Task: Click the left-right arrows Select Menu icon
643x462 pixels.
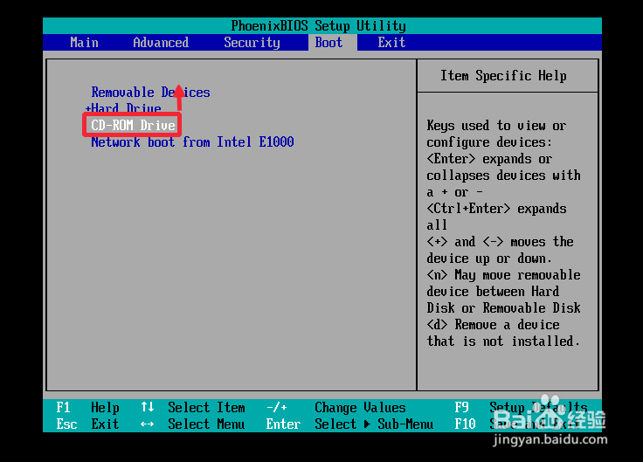Action: click(x=148, y=424)
